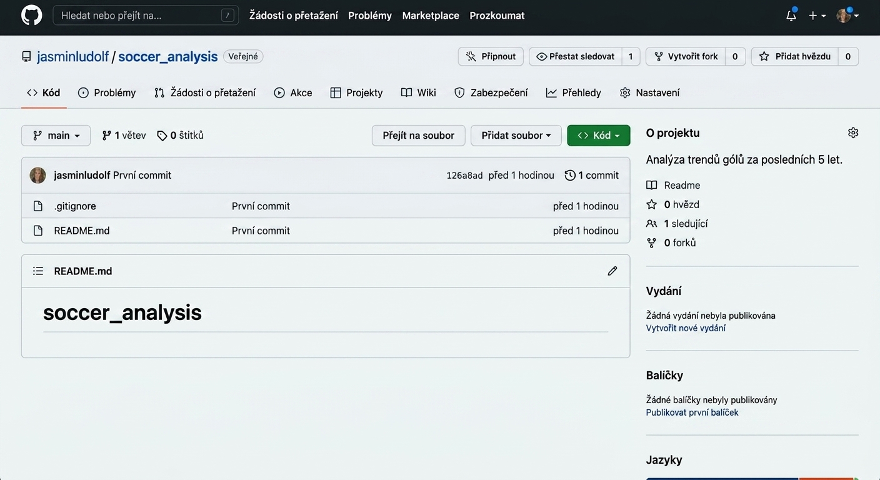
Task: View history via '1 commit' link
Action: (592, 176)
